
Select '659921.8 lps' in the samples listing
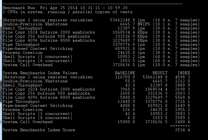point(130,49)
